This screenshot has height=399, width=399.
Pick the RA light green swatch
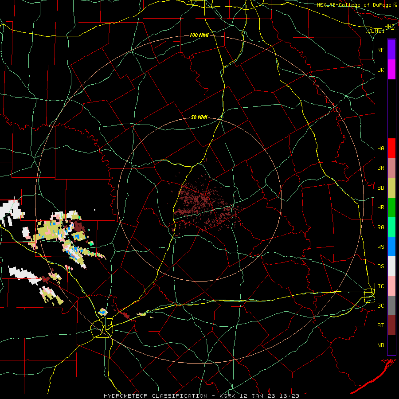(x=391, y=227)
